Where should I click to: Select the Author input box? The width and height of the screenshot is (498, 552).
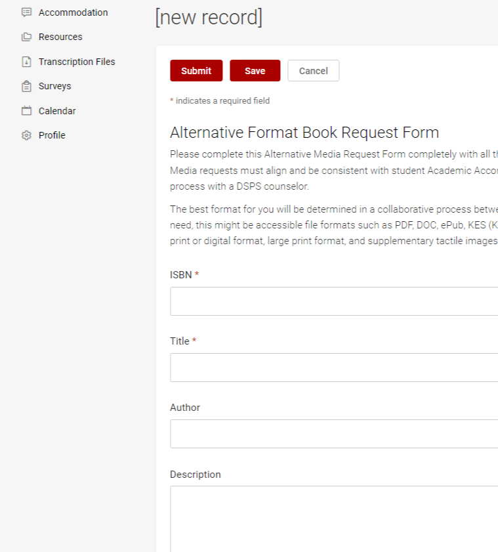tap(334, 434)
